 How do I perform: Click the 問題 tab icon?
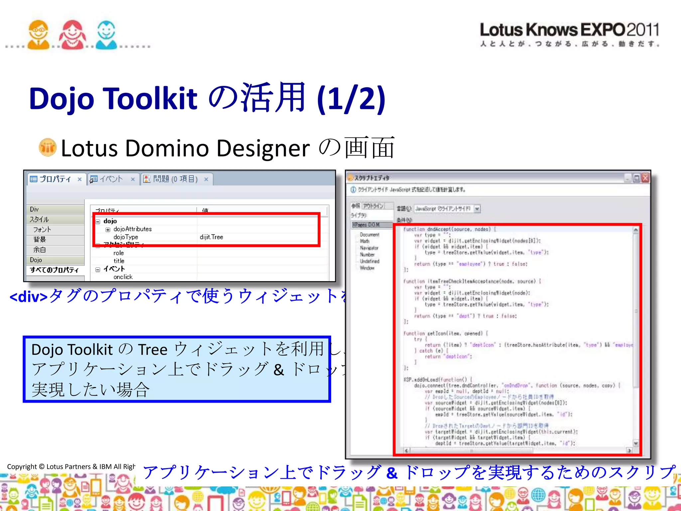(x=147, y=179)
